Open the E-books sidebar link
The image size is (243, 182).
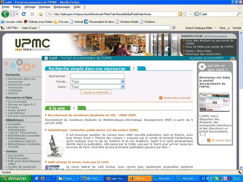pos(13,107)
